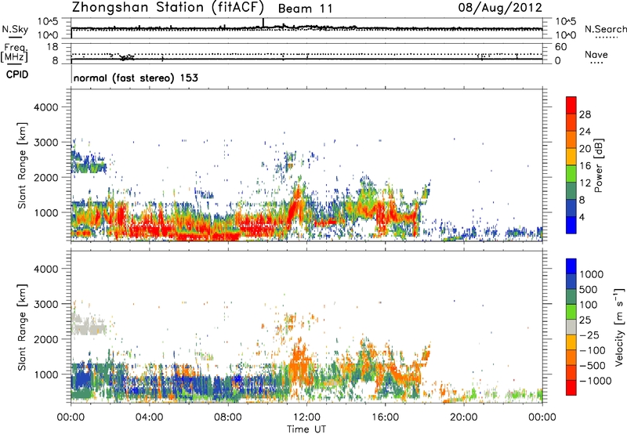Click the '2000' tick of velocity panel

point(45,339)
